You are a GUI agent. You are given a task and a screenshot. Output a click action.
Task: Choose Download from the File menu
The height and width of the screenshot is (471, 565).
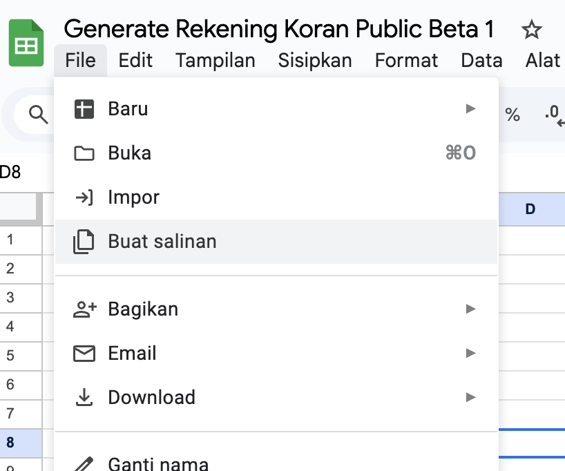(276, 397)
